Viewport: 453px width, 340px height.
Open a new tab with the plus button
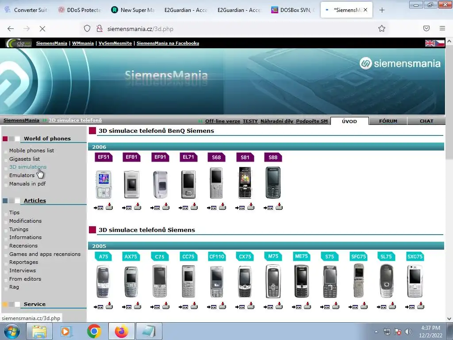pyautogui.click(x=382, y=10)
